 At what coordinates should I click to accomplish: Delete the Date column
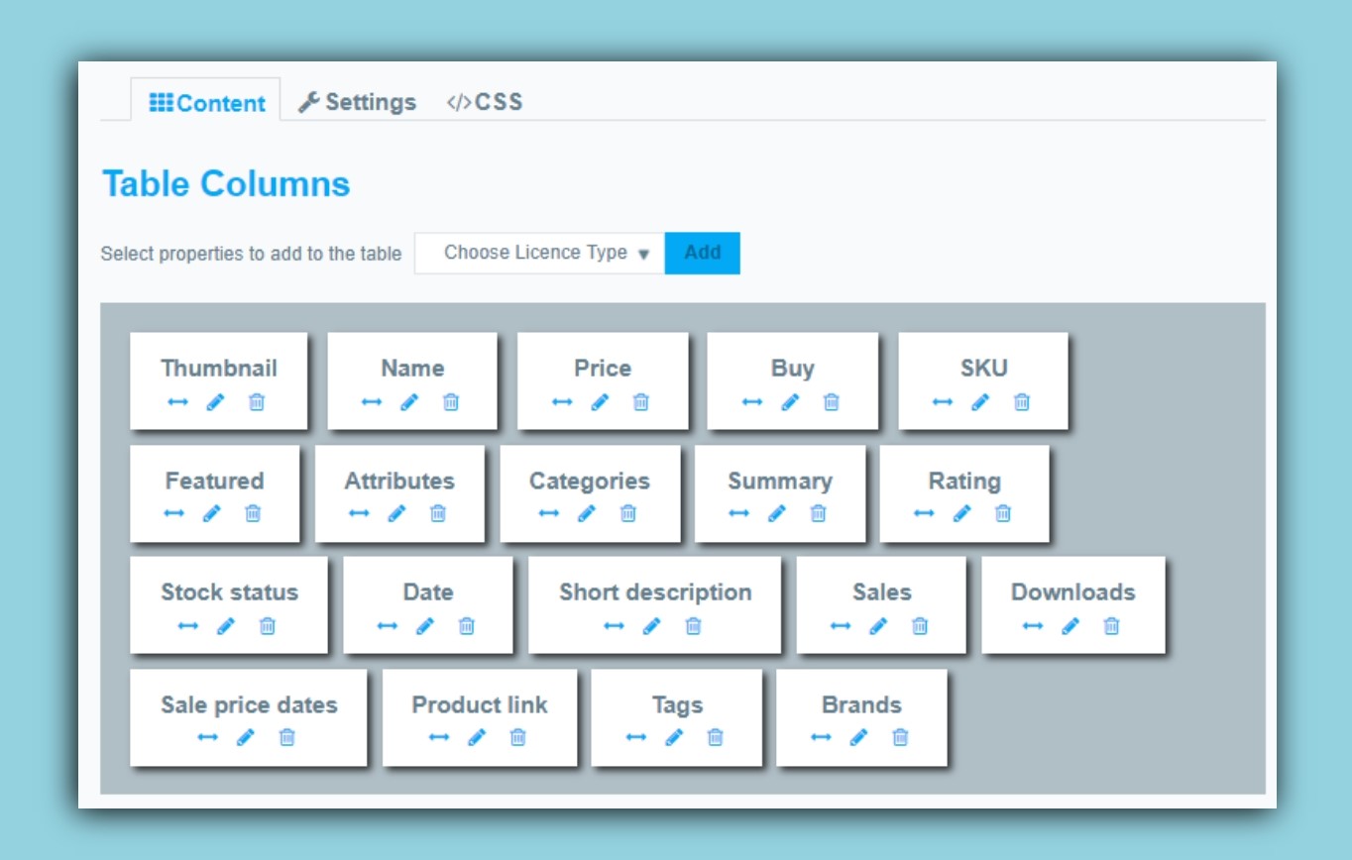pos(465,626)
